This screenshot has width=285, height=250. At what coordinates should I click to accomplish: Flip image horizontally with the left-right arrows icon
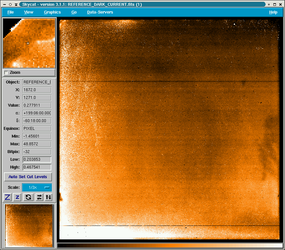coord(39,197)
